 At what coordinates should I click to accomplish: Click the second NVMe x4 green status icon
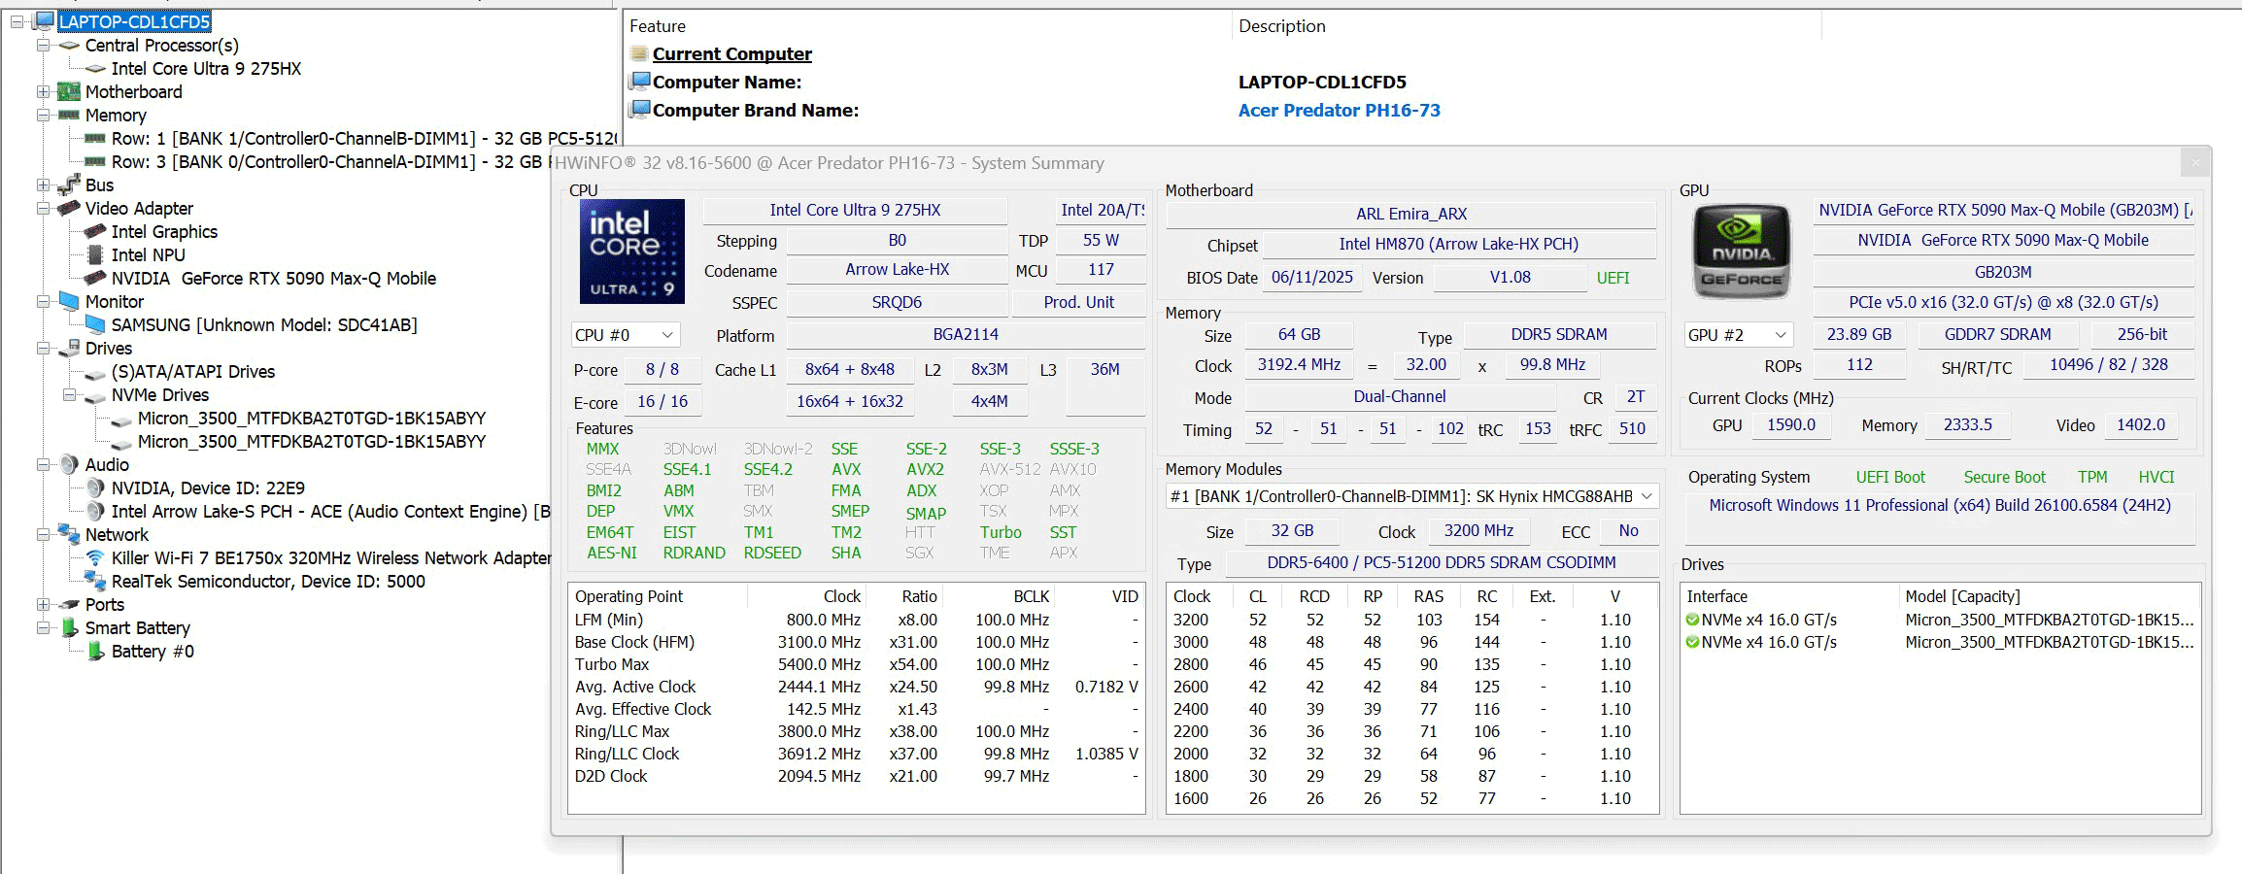1693,642
